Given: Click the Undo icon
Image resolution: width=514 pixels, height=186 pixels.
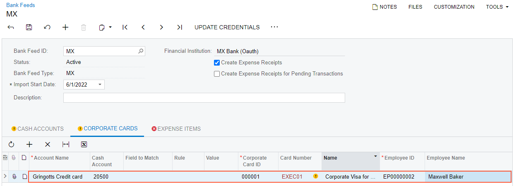Looking at the screenshot, I should coord(47,27).
